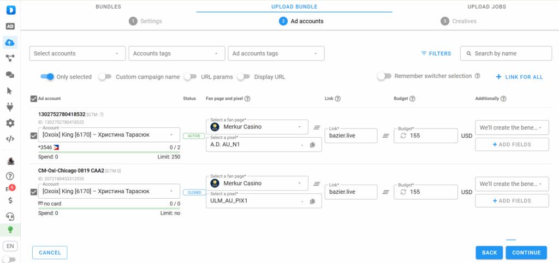Switch to the Upload Jobs tab

[486, 7]
